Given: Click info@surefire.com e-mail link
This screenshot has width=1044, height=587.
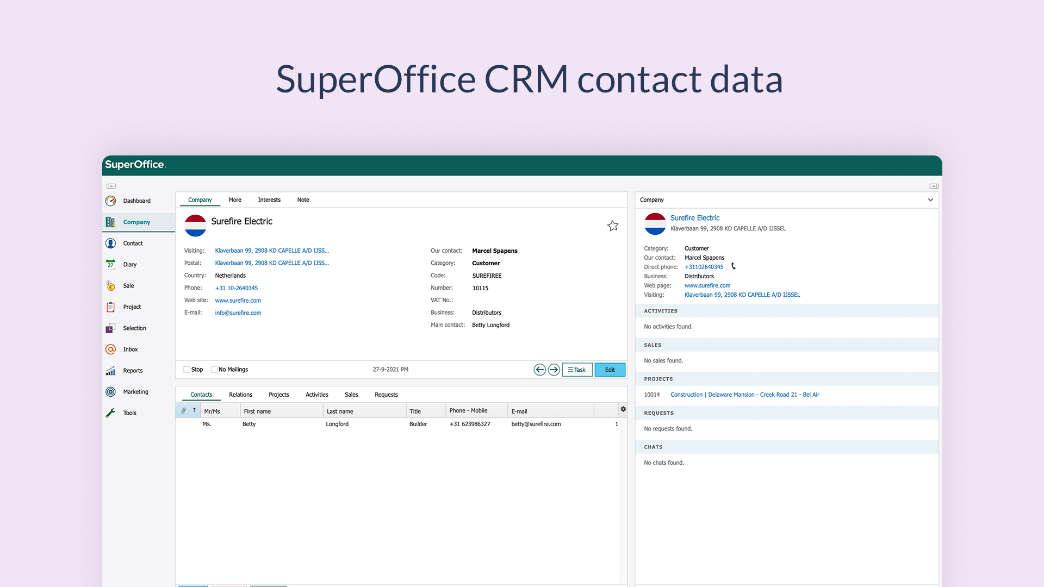Looking at the screenshot, I should [x=238, y=313].
